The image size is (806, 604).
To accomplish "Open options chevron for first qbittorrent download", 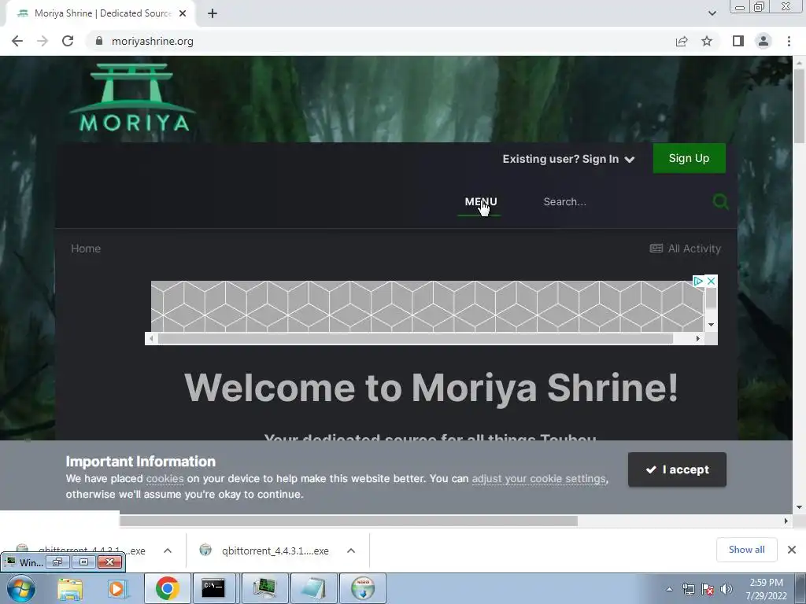I will click(168, 551).
